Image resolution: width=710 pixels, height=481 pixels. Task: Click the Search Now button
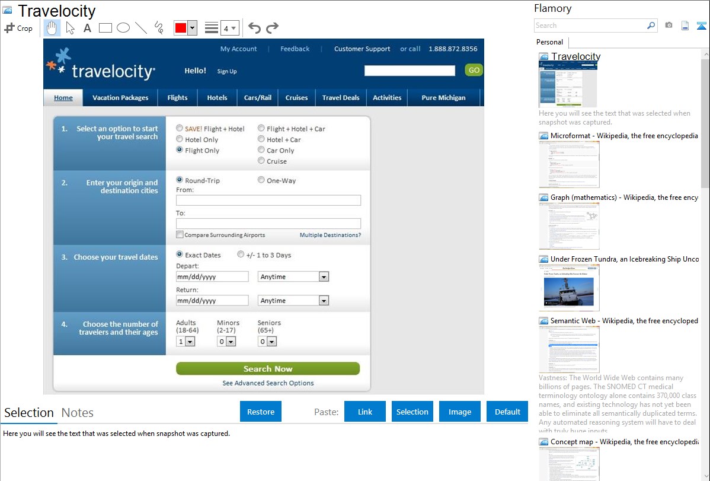pos(268,368)
